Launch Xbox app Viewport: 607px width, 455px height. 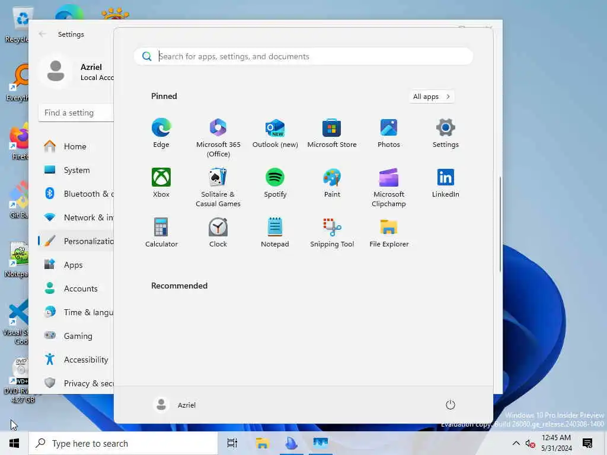[161, 183]
